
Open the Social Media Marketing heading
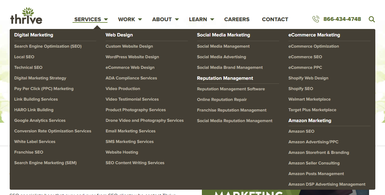(223, 35)
